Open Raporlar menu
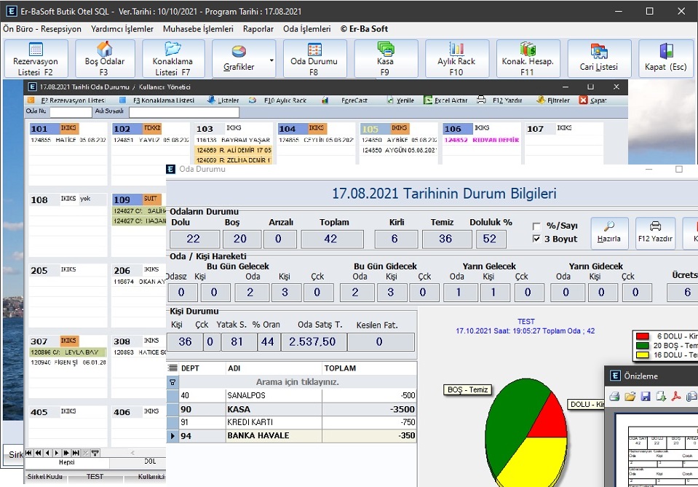698x487 pixels. [x=258, y=29]
